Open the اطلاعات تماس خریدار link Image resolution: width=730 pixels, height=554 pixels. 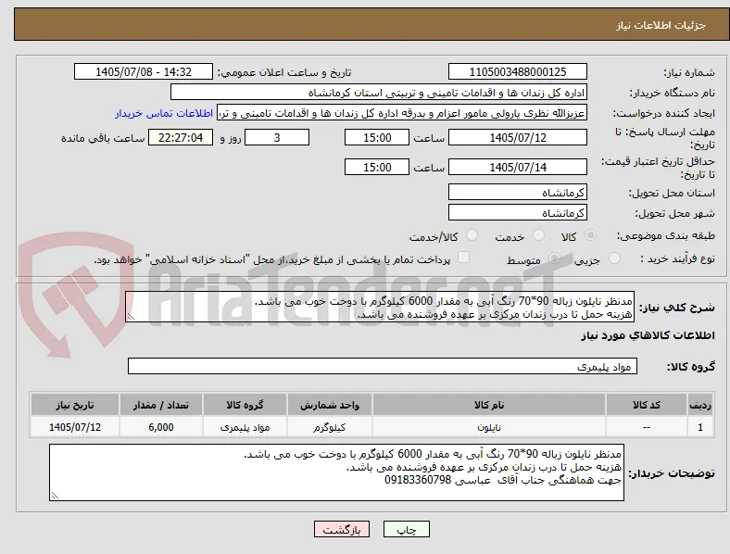click(x=164, y=113)
